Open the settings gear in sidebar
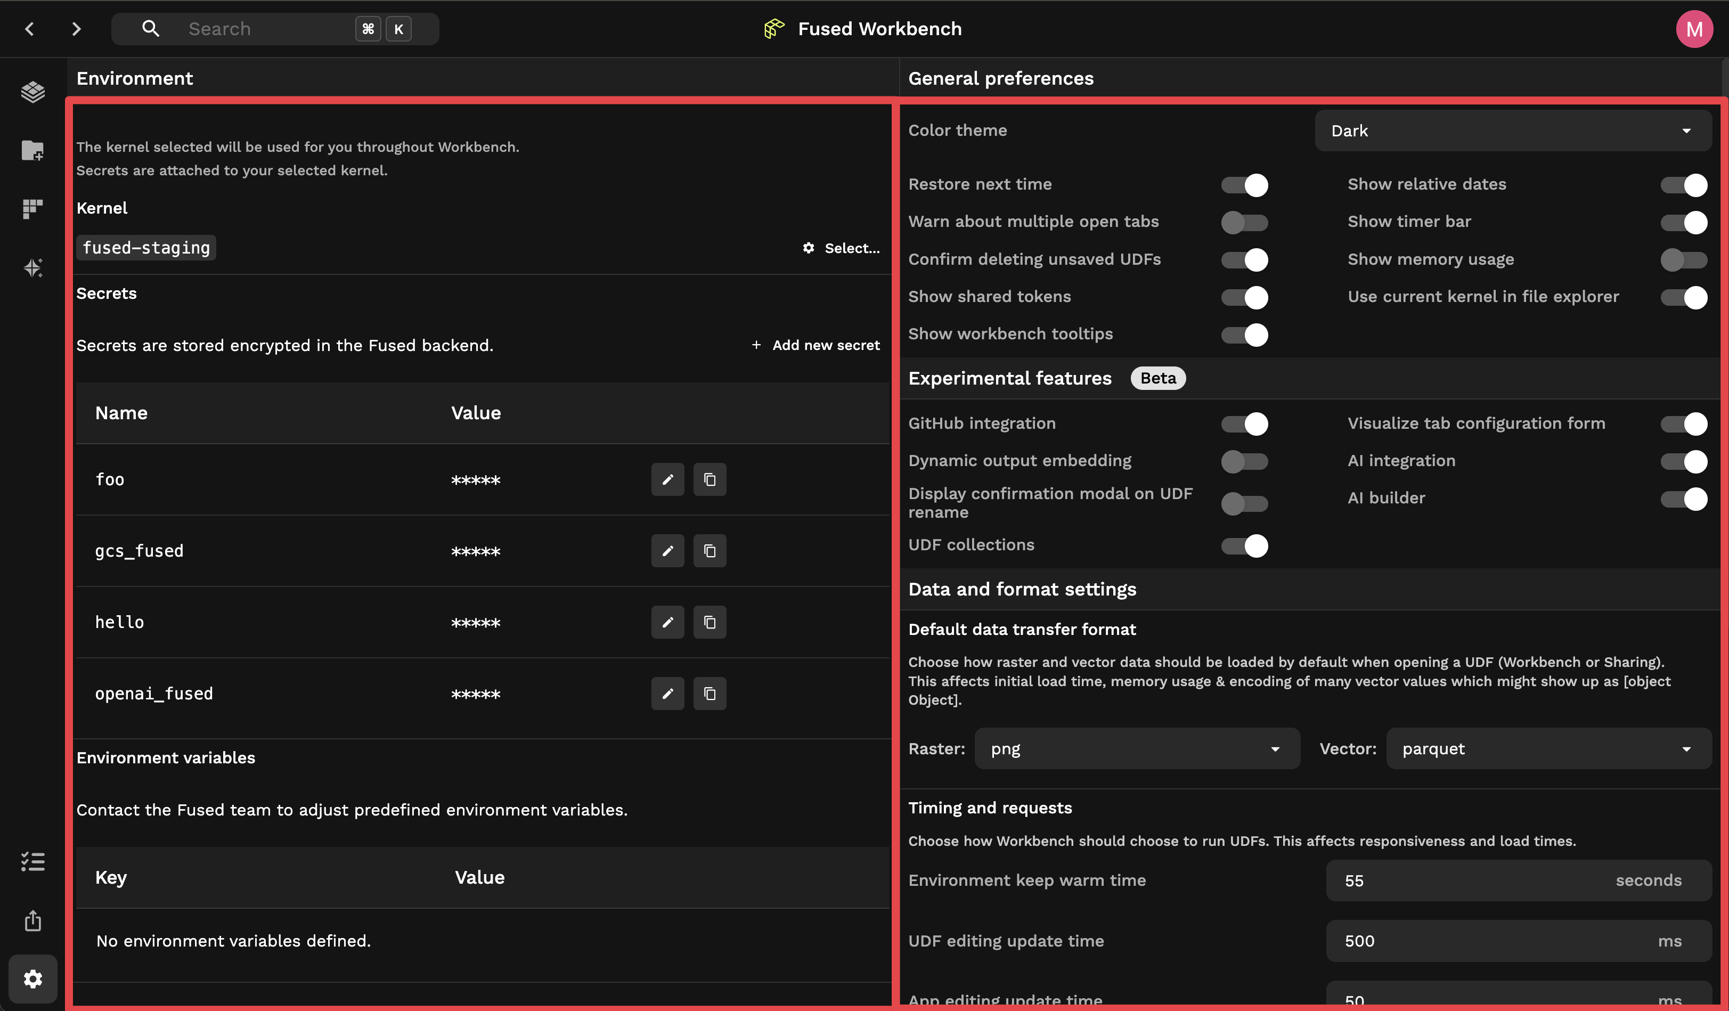Screen dimensions: 1729x1011 coord(33,979)
